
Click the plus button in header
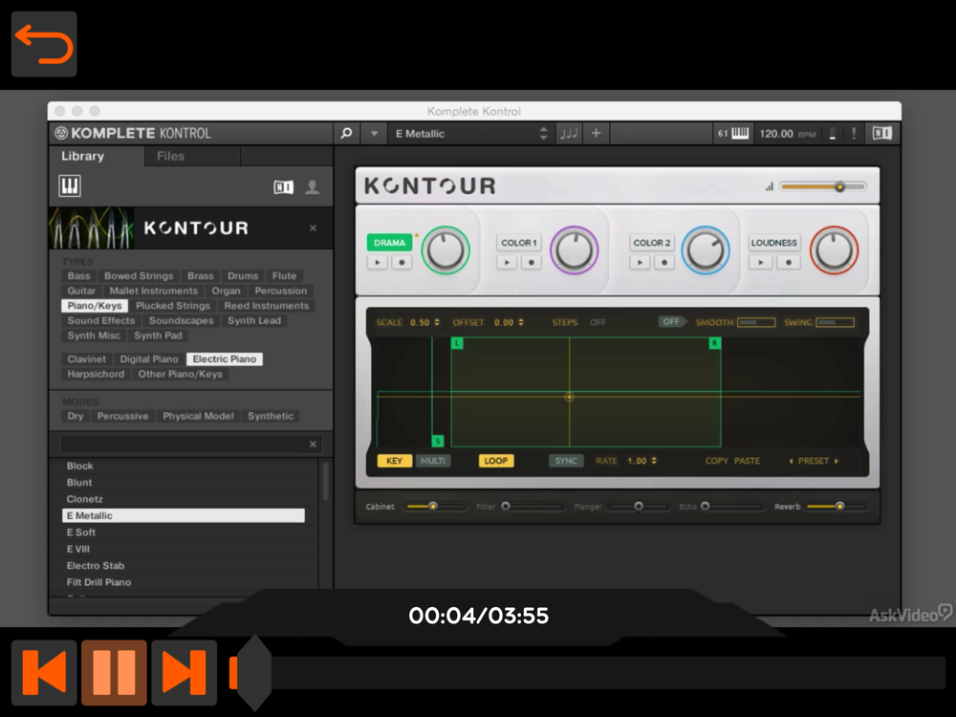(596, 133)
